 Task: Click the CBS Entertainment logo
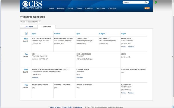pos(32,5)
